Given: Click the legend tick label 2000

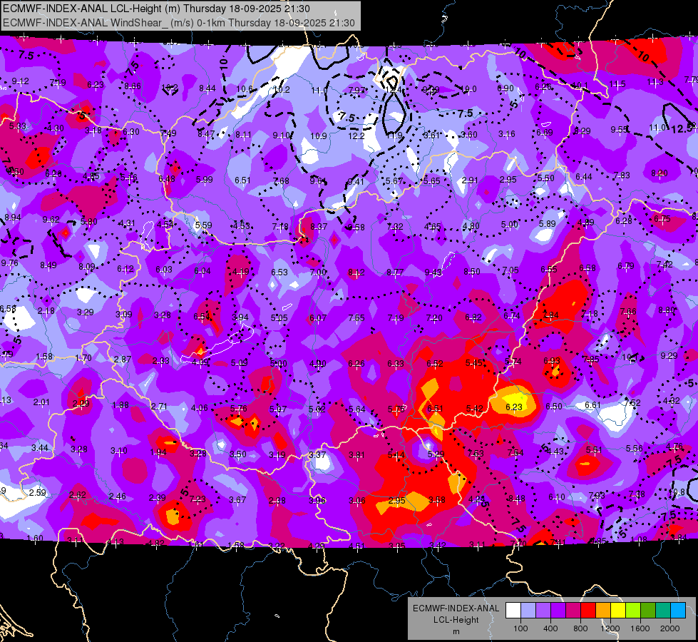Looking at the screenshot, I should click(670, 628).
